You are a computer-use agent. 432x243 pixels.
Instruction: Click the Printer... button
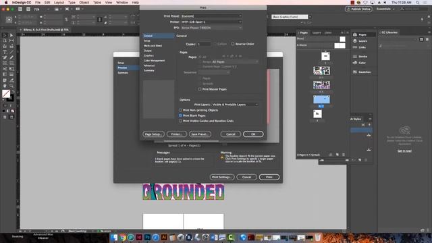(x=177, y=134)
